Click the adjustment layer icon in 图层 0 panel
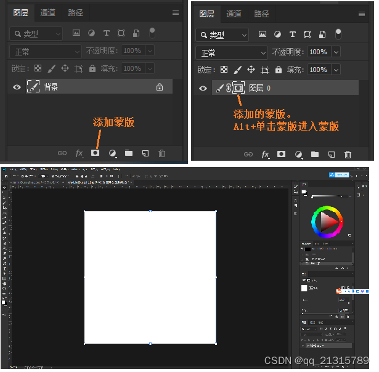Screen dimensions: 379x372 point(298,154)
